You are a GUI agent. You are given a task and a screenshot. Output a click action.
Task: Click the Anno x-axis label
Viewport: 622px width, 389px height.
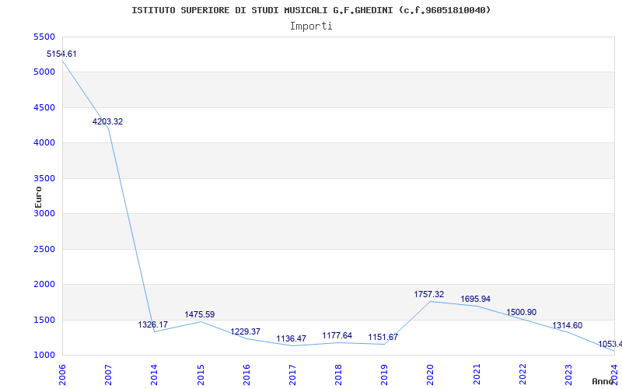tap(603, 381)
